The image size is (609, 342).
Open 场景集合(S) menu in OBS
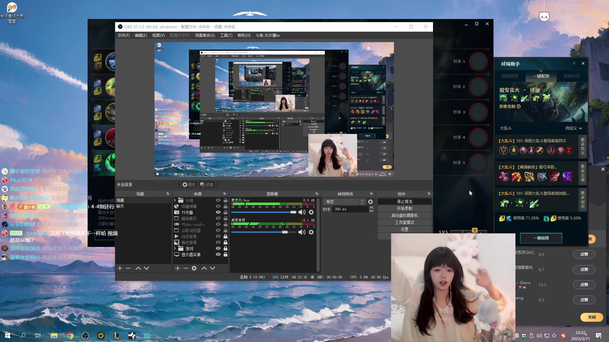pyautogui.click(x=205, y=35)
